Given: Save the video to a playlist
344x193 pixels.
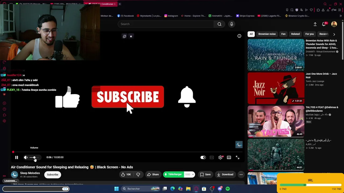Looking at the screenshot, I should [x=205, y=175].
